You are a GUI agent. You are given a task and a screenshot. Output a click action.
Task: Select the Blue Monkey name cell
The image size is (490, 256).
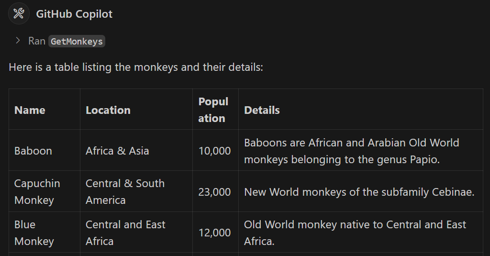click(34, 233)
